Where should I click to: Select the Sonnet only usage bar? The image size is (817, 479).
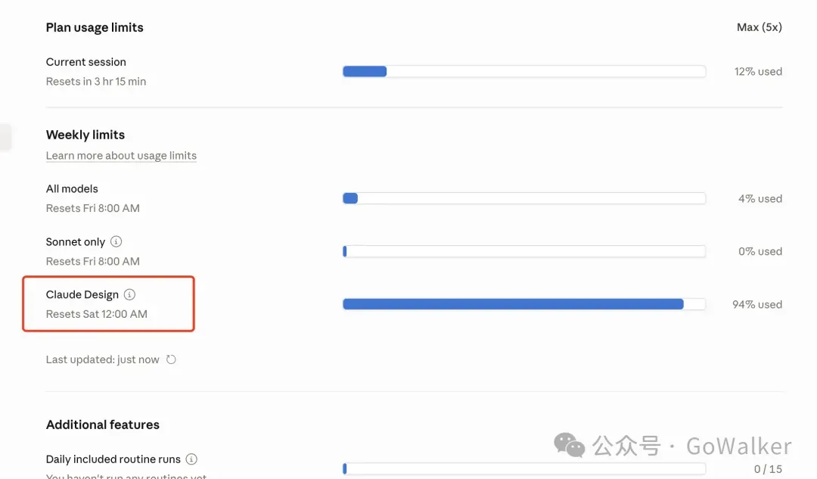[x=523, y=251]
